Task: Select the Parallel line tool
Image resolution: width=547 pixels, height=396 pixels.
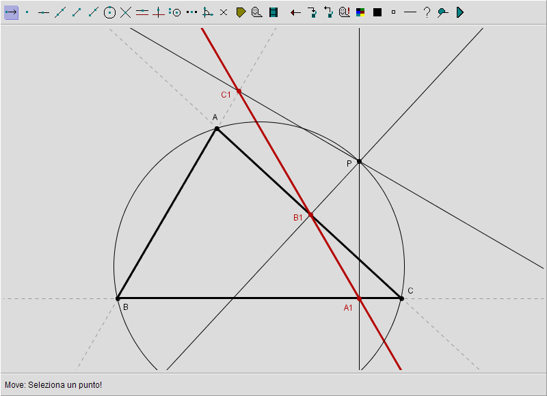Action: [142, 12]
